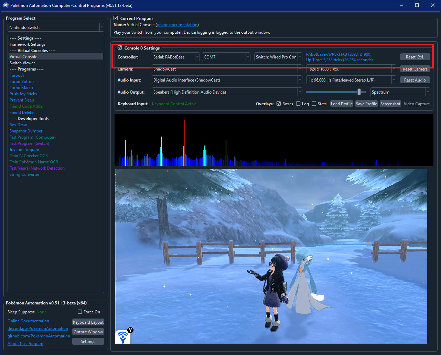Uncheck the Current Program checkbox

pyautogui.click(x=116, y=18)
